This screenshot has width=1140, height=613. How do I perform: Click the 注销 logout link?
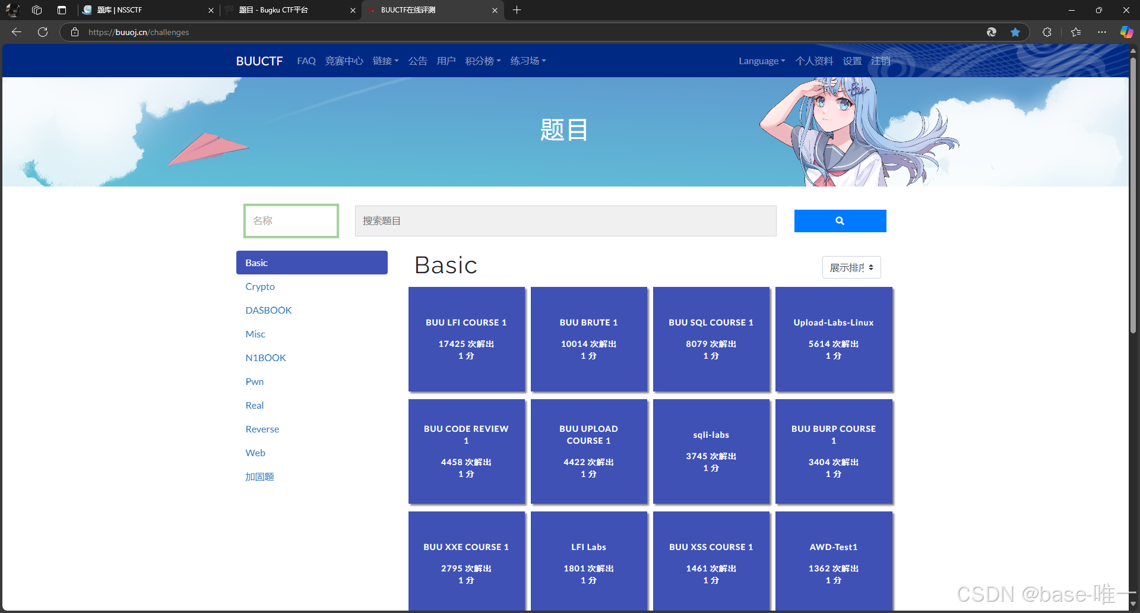click(880, 61)
